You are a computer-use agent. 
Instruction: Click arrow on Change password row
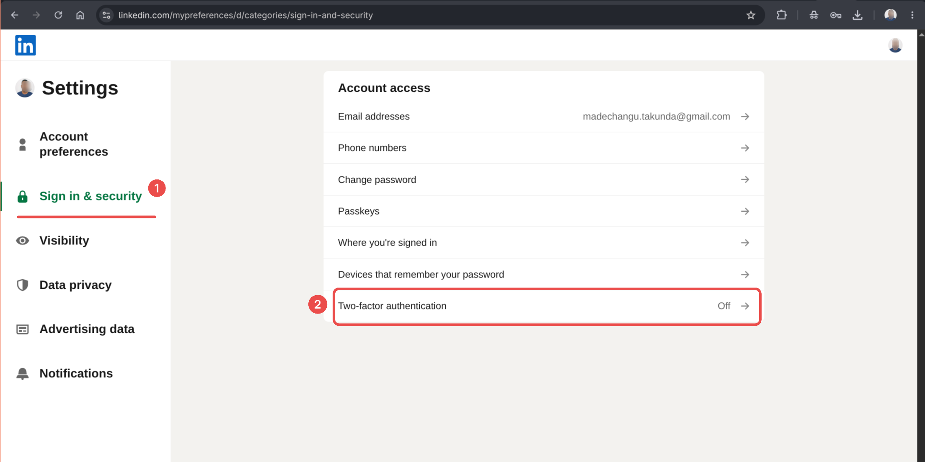pyautogui.click(x=745, y=179)
